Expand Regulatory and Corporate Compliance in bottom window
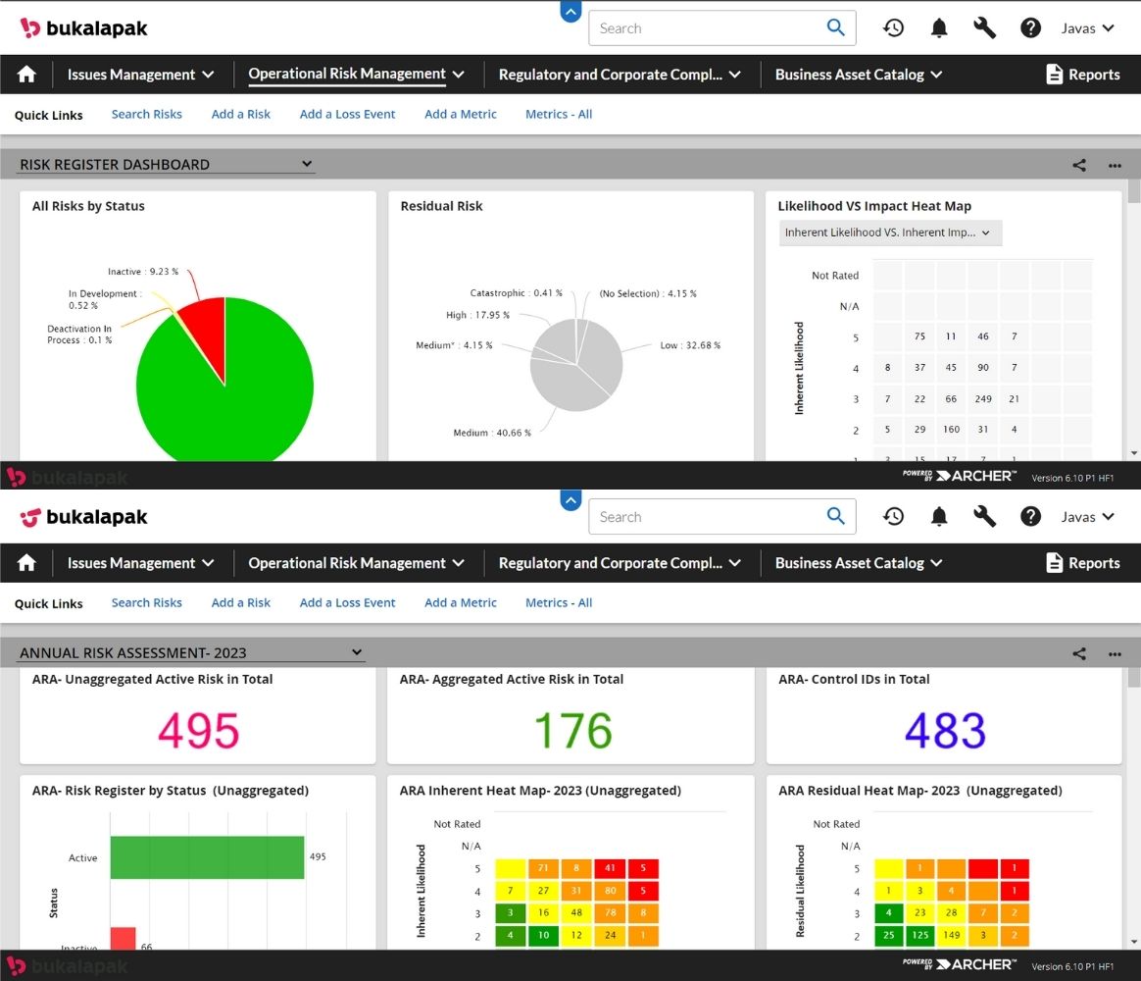Image resolution: width=1141 pixels, height=981 pixels. (x=735, y=563)
